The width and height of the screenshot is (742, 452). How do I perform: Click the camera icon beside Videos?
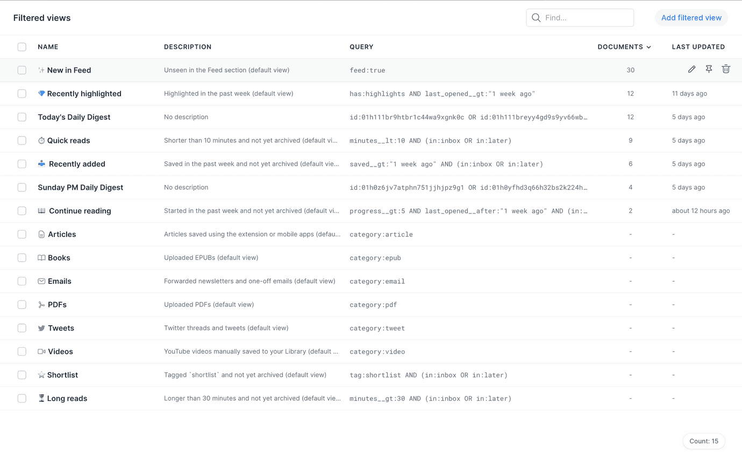[x=41, y=351]
